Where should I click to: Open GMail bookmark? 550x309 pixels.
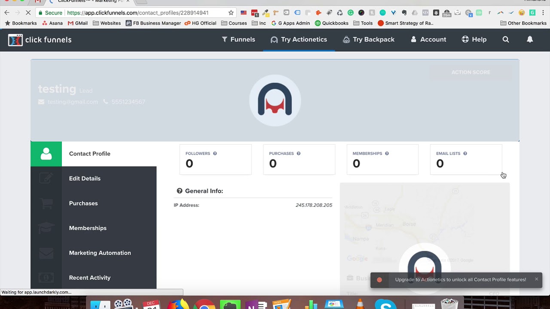pos(78,23)
